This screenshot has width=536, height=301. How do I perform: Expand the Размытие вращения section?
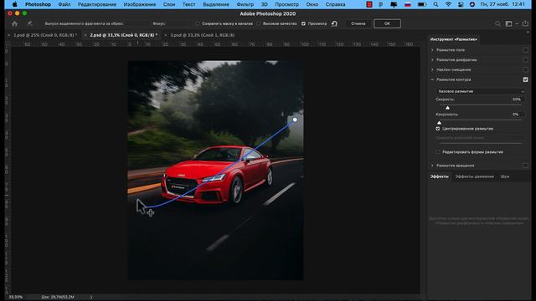click(432, 166)
